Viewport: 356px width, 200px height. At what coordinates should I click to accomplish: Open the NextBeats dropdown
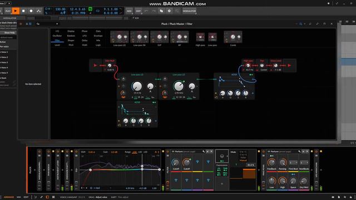tap(304, 163)
